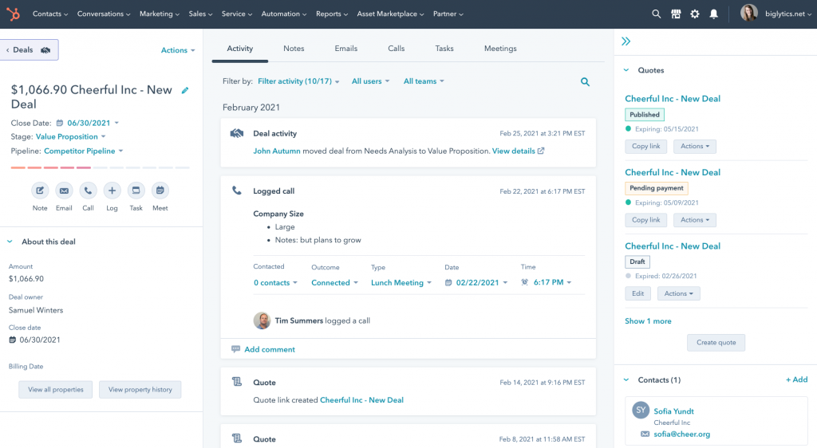Click Tim Summers' avatar

click(x=262, y=320)
